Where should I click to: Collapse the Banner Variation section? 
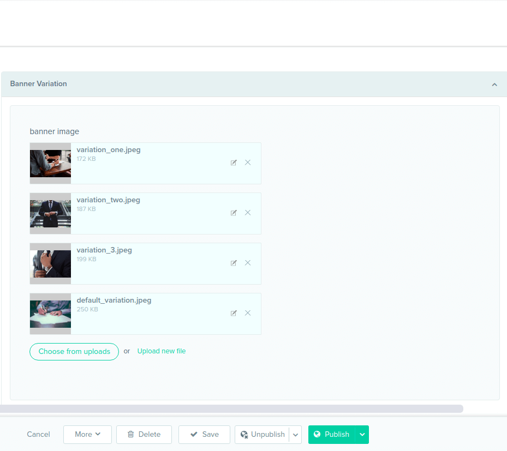pos(494,84)
